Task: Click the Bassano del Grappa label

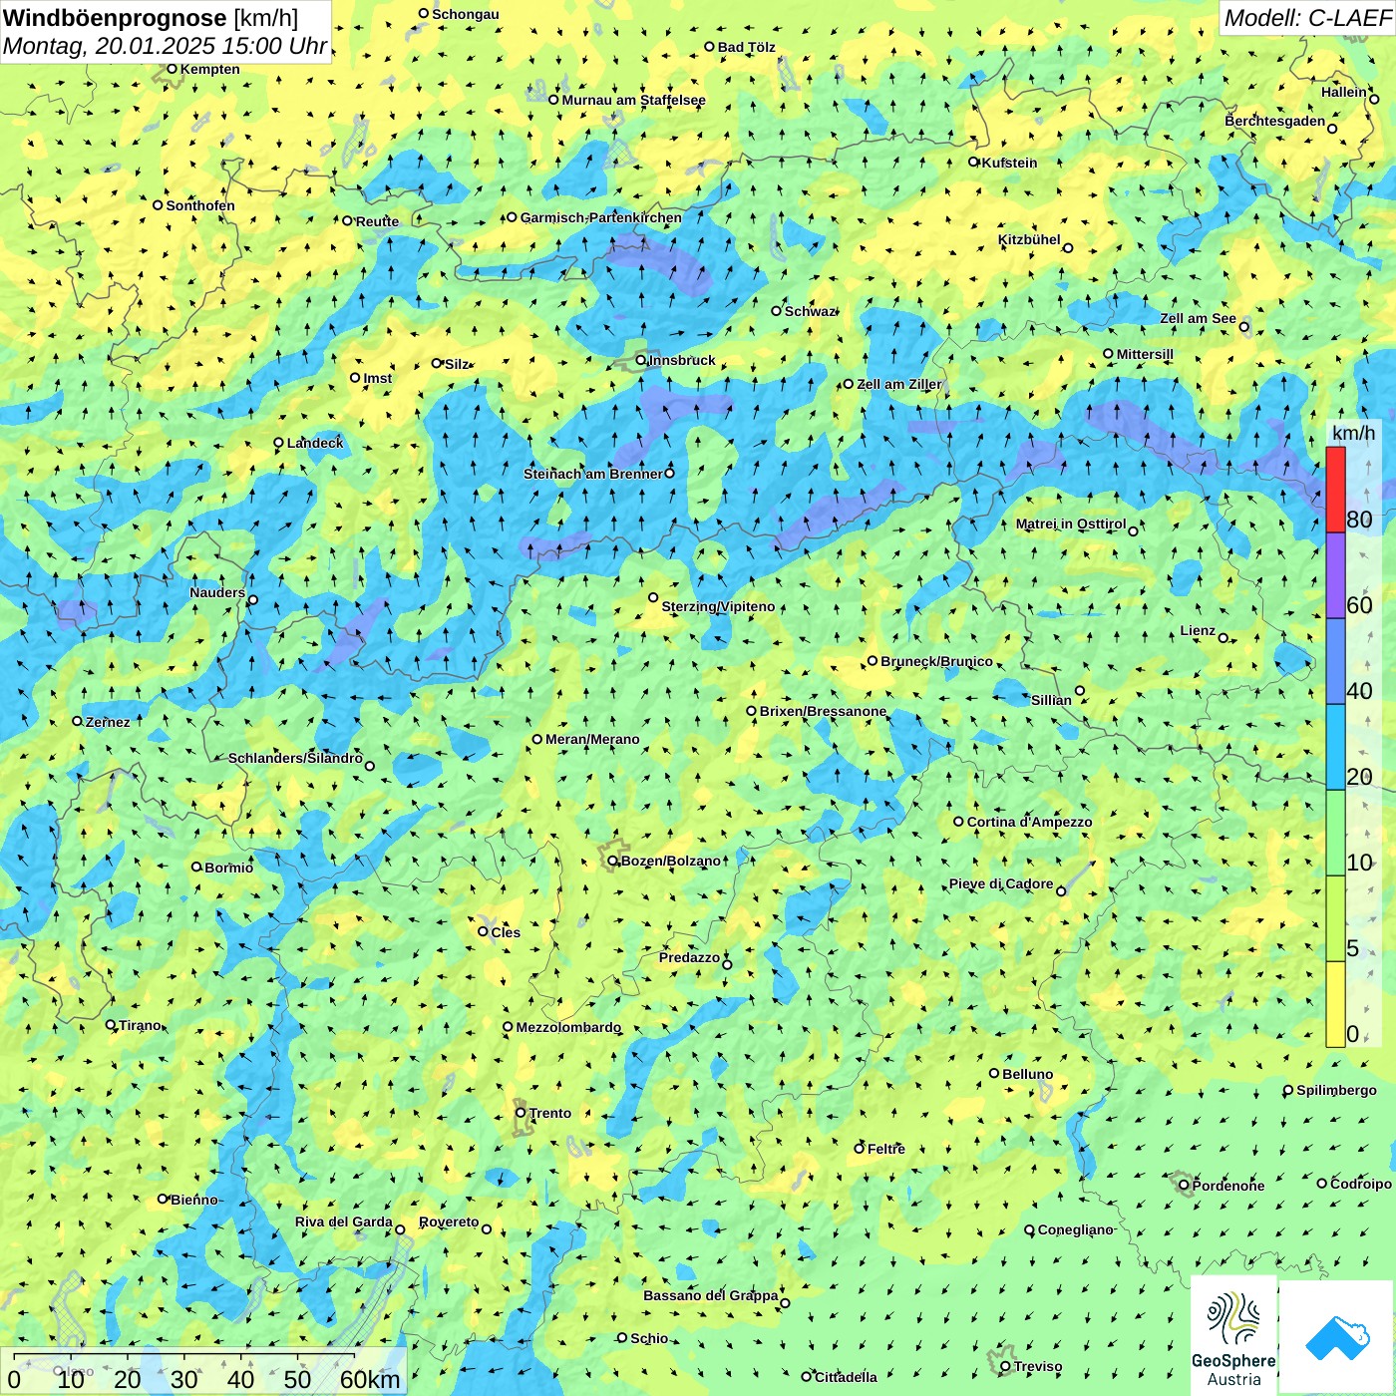Action: click(x=711, y=1295)
